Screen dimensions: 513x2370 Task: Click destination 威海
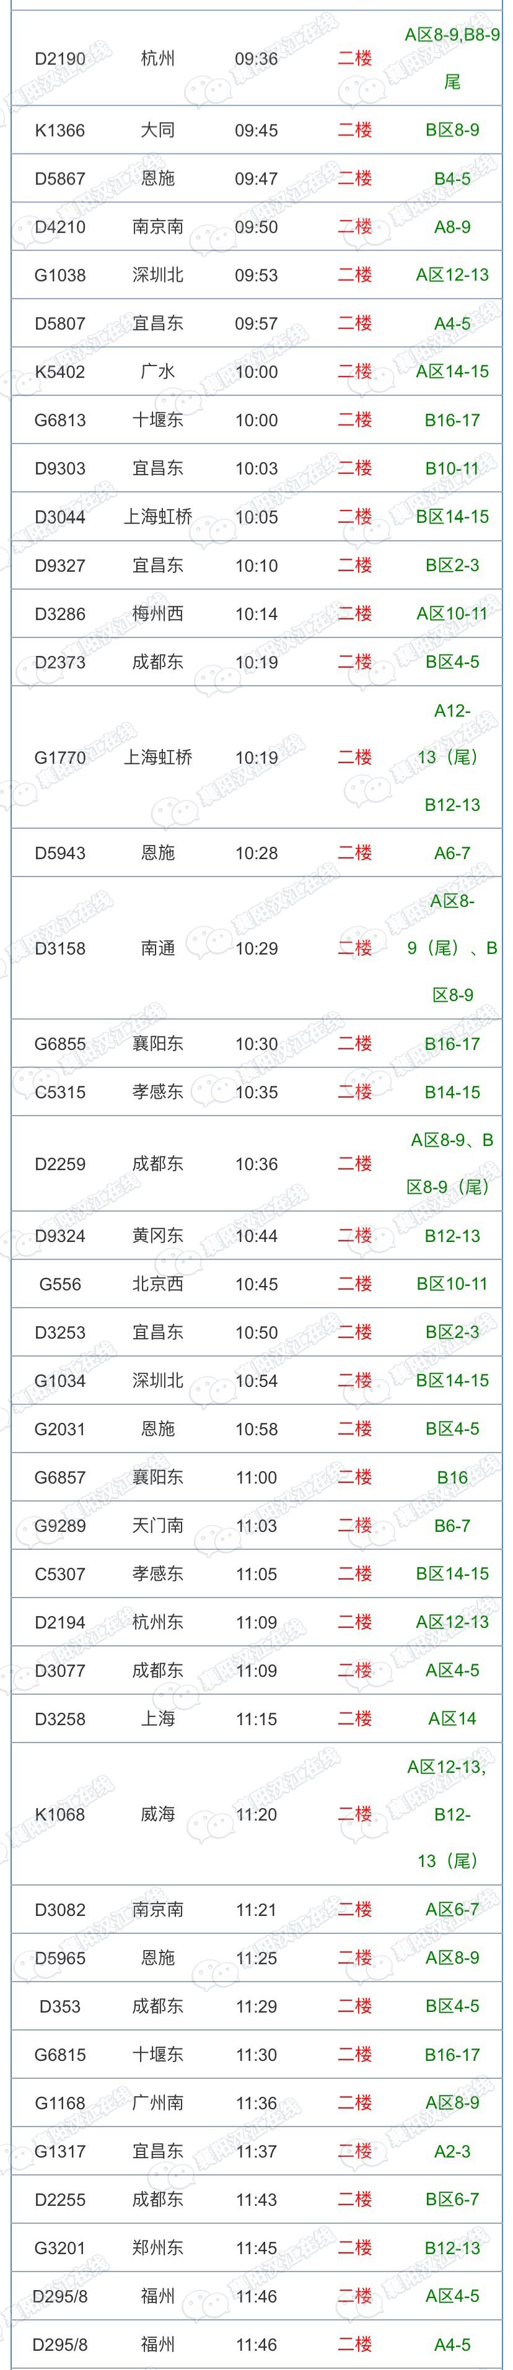[x=157, y=1814]
